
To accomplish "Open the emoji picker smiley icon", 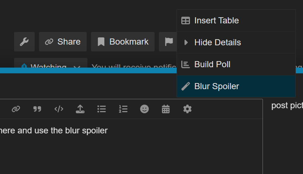I will tap(144, 109).
